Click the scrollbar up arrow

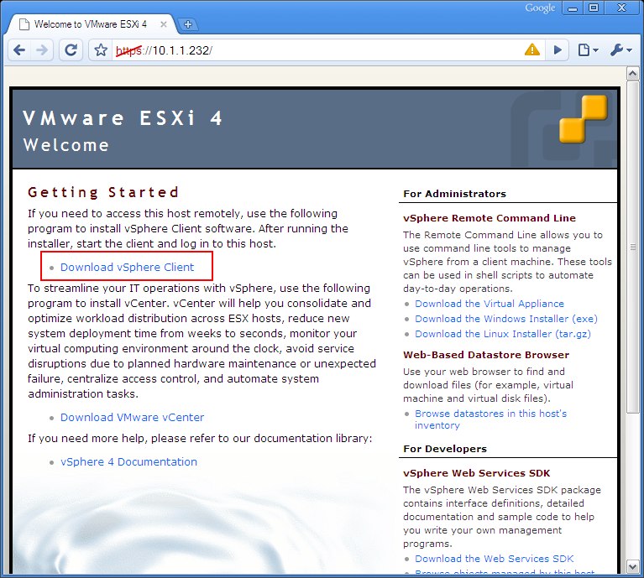coord(632,74)
